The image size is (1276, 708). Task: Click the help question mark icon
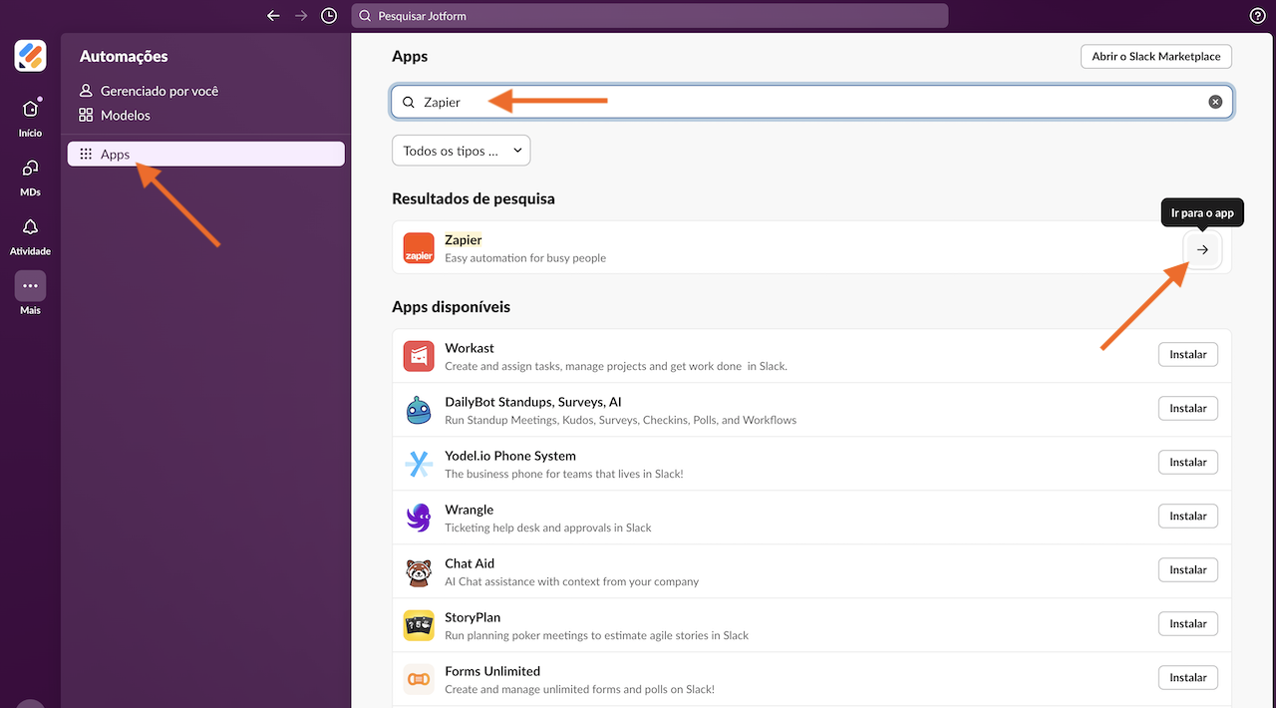(x=1257, y=16)
